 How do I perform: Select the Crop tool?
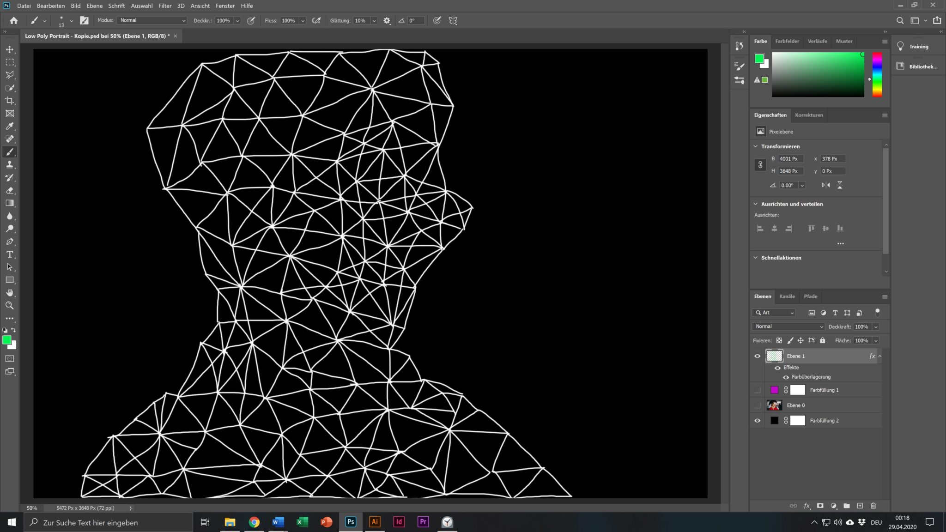(x=10, y=101)
